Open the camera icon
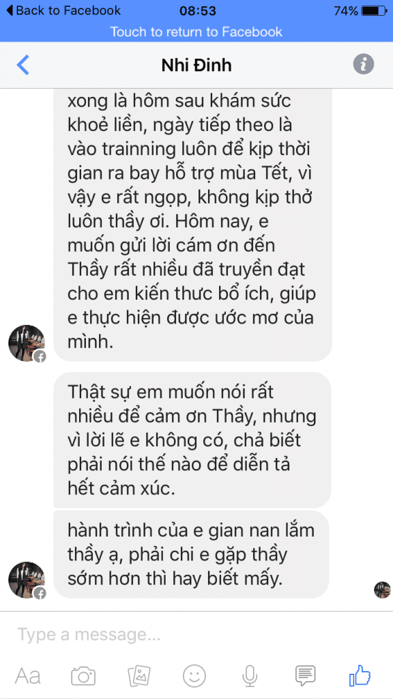This screenshot has width=393, height=699. tap(83, 676)
